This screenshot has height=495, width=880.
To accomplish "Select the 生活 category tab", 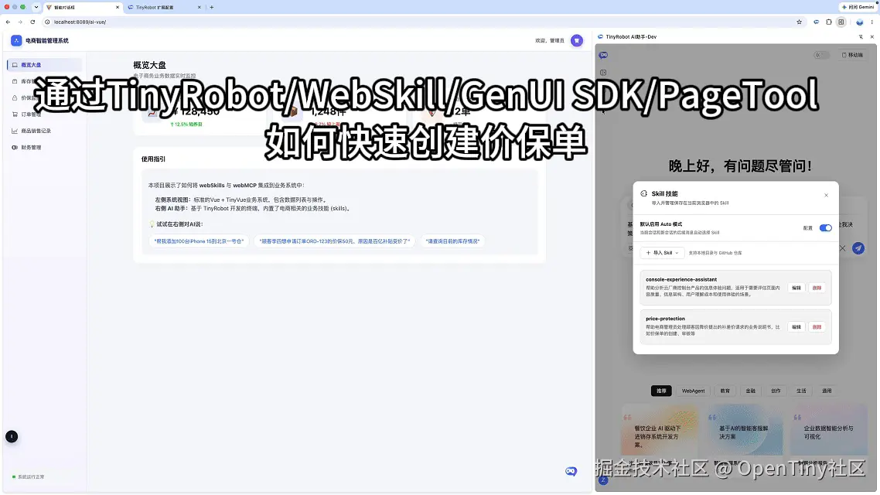I will click(x=801, y=391).
